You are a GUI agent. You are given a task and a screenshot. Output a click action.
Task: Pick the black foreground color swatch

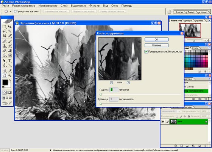[5, 82]
